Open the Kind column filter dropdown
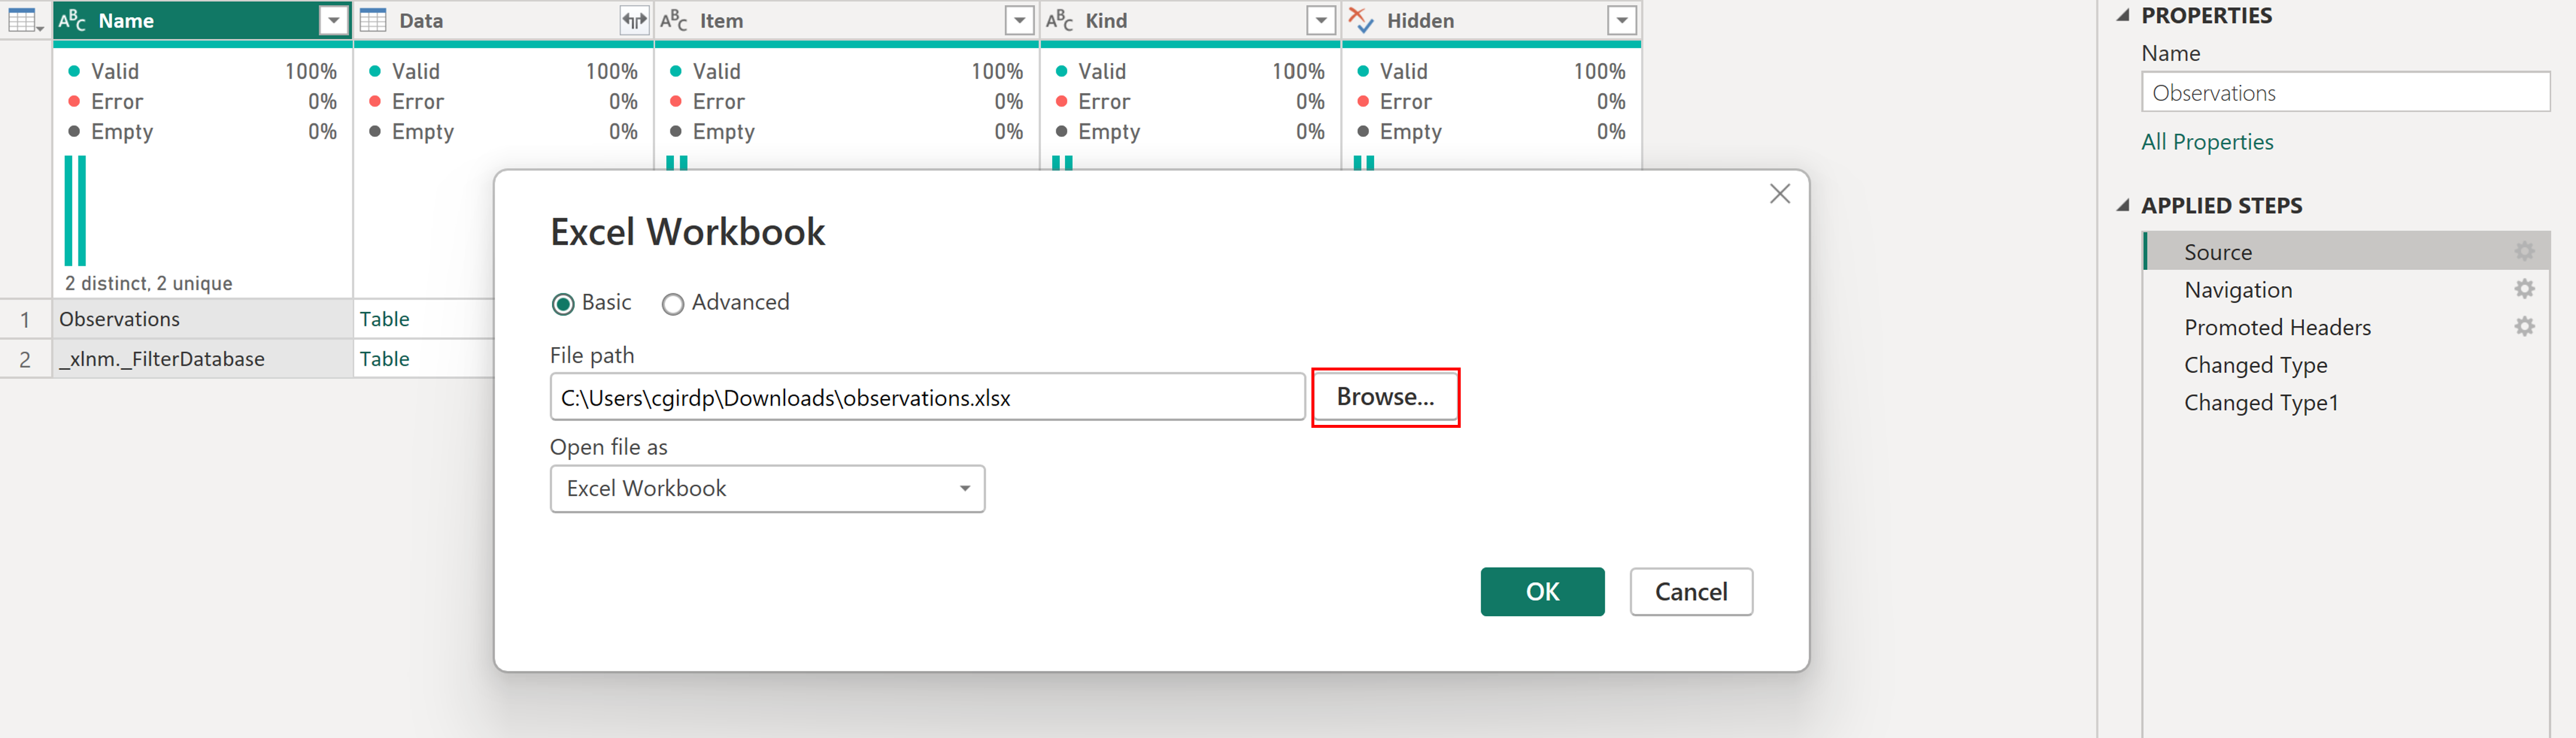2576x738 pixels. click(x=1321, y=20)
